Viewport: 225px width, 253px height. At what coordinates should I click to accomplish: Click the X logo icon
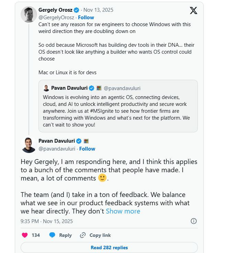tap(193, 11)
